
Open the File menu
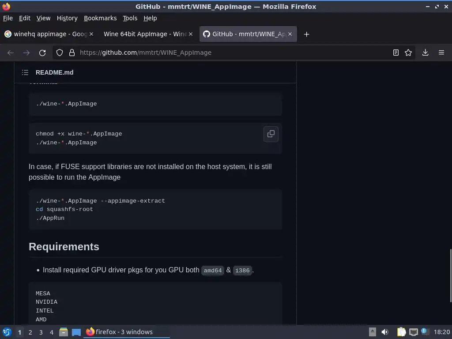8,18
